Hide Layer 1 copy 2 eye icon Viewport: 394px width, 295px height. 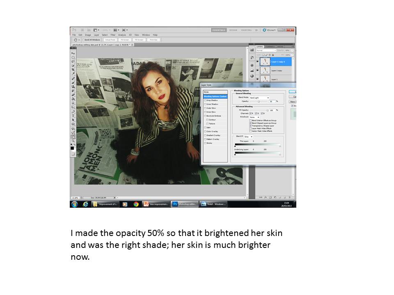(258, 61)
